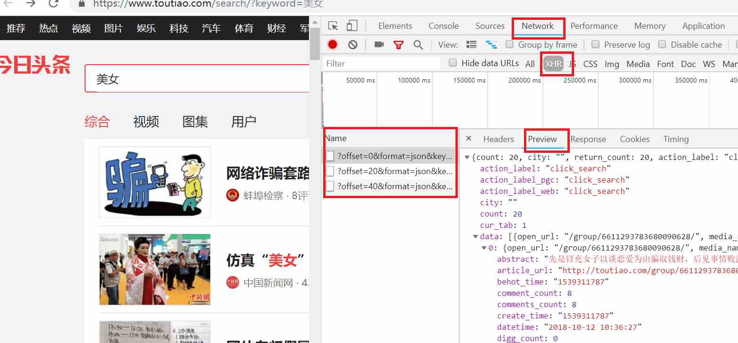The image size is (738, 343).
Task: Open the 科技 nav item
Action: 179,28
